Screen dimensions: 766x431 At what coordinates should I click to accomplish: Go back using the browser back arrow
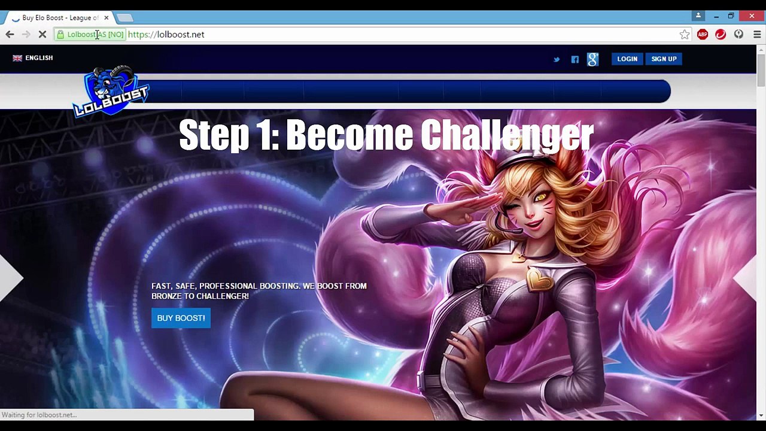pos(10,35)
